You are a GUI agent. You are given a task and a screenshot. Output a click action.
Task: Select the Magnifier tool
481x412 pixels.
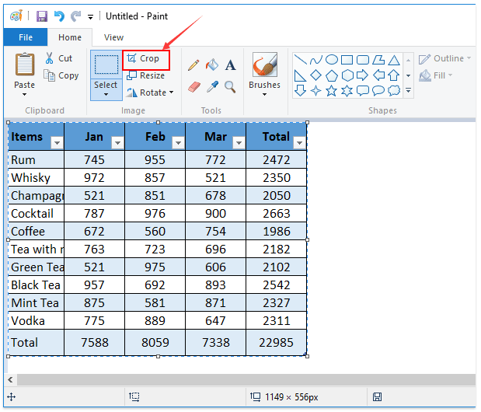point(231,86)
